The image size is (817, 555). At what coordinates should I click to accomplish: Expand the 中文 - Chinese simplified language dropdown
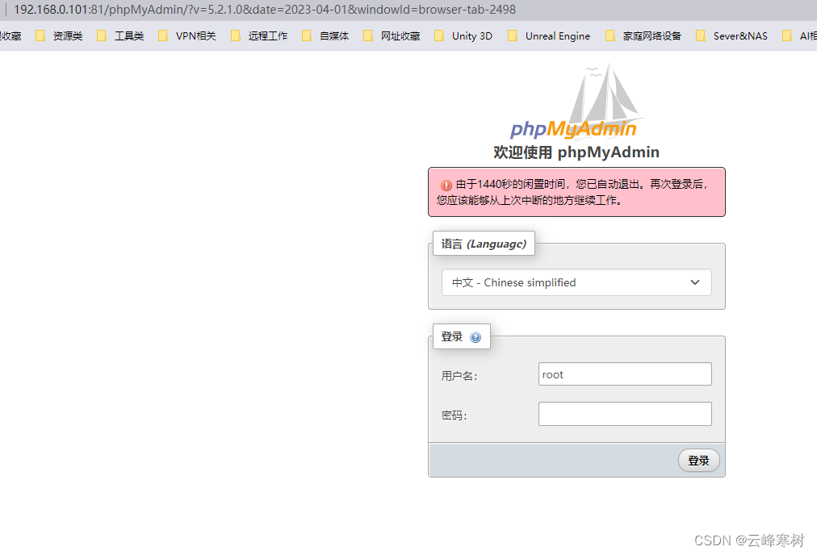click(576, 282)
